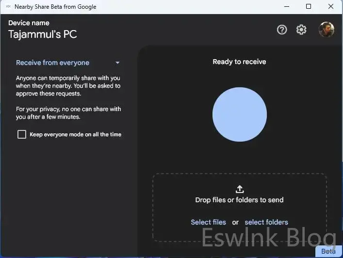
Task: Click 'Drop files or folders to send' text
Action: click(239, 200)
